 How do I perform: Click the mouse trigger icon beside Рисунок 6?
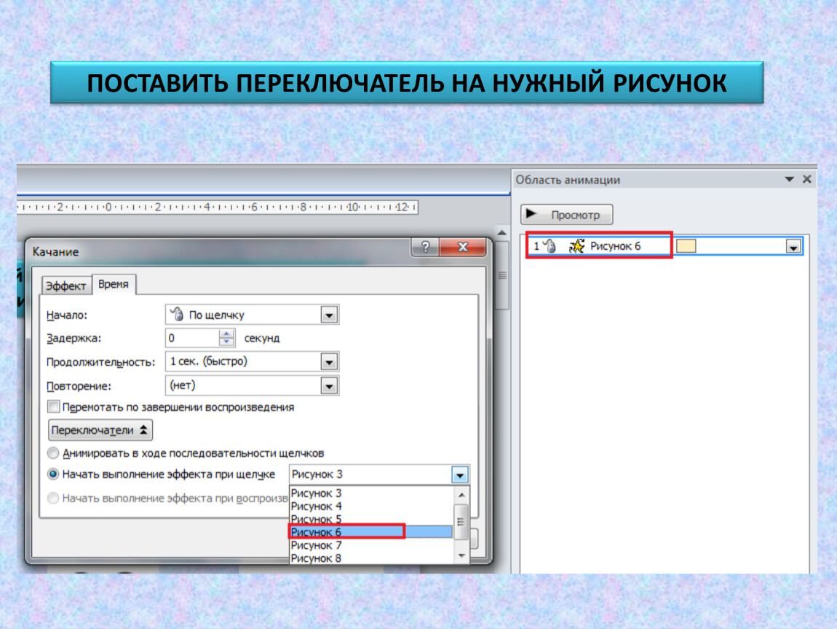550,247
